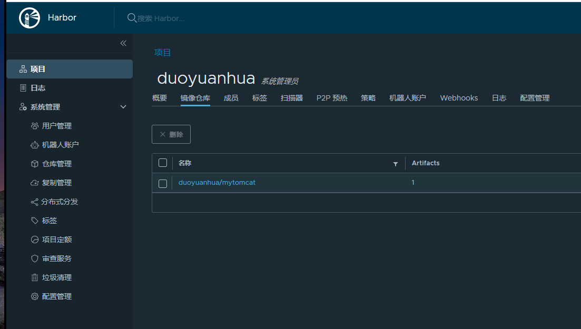Switch to the 成员 tab
This screenshot has width=581, height=329.
(231, 98)
